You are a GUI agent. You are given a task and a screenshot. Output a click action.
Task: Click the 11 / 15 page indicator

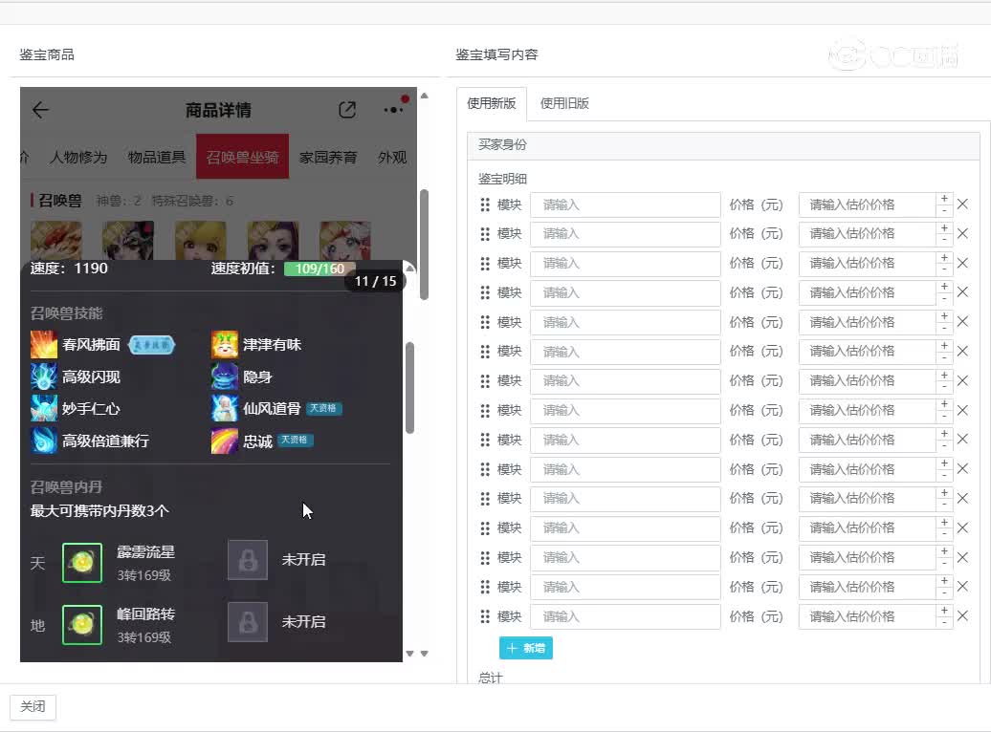point(375,281)
